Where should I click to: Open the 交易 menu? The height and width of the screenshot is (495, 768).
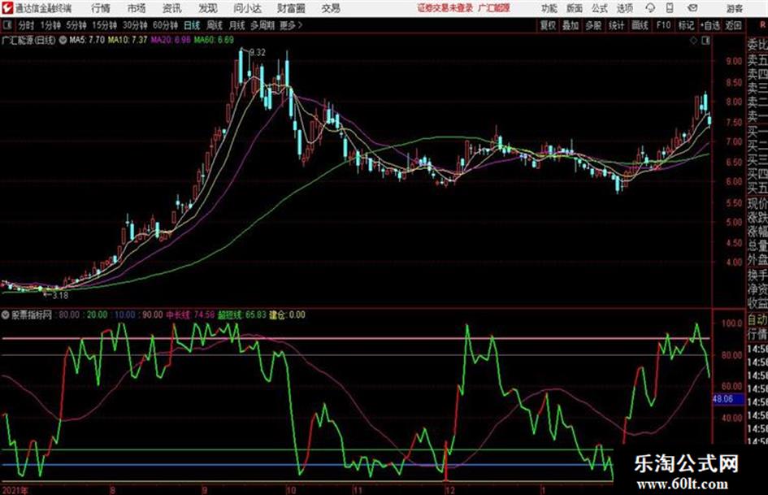coord(331,8)
